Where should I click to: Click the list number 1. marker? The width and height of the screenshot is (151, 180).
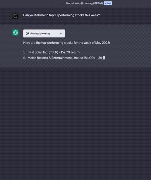coord(25,52)
